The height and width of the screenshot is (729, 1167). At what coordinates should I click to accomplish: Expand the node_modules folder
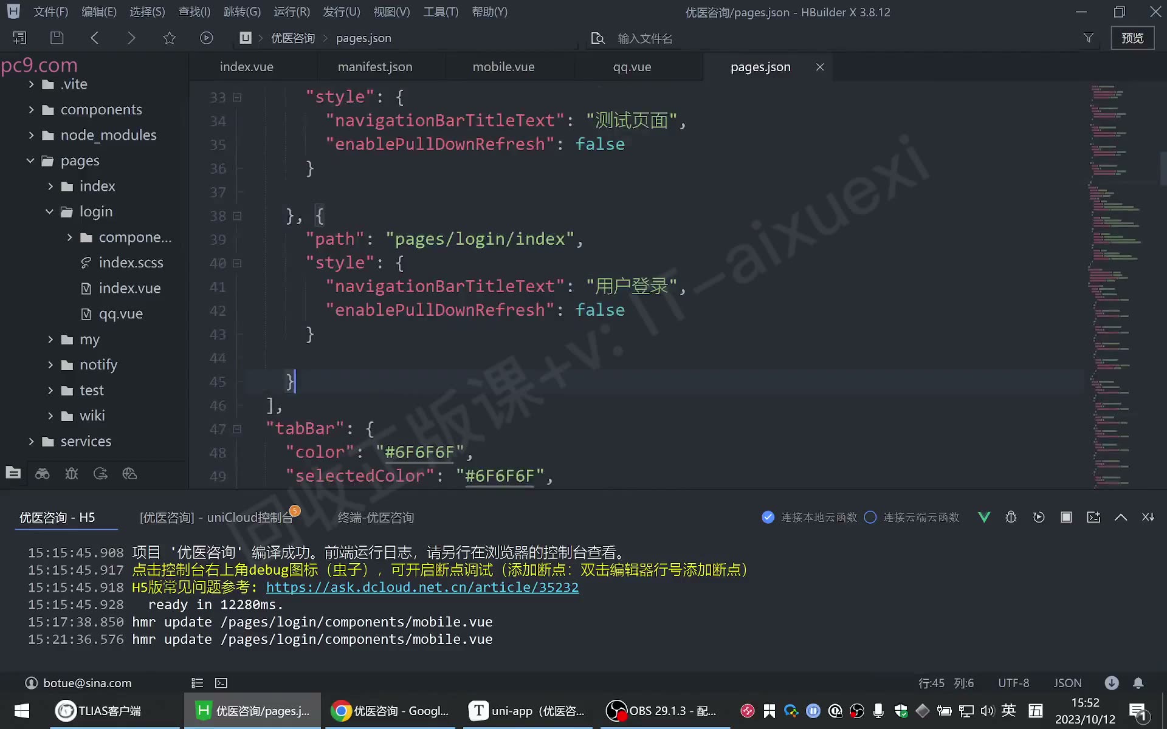[x=31, y=135]
